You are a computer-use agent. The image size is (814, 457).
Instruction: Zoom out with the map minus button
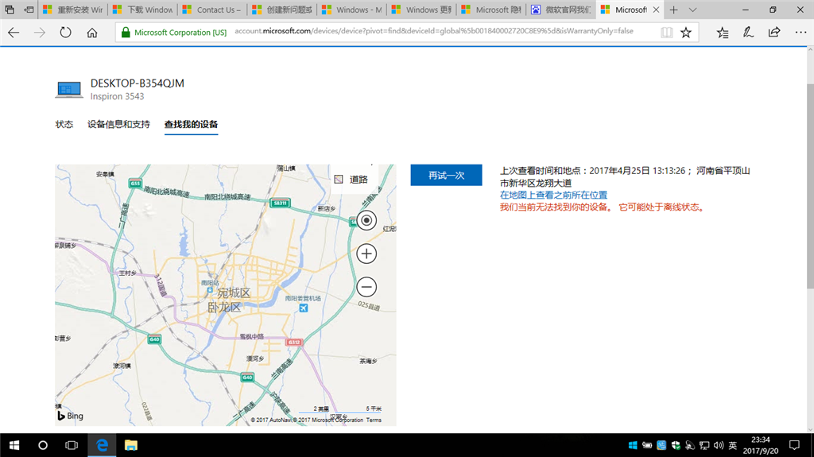point(366,287)
